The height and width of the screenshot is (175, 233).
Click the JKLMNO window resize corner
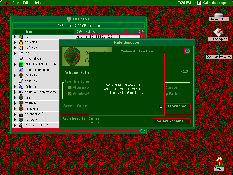(x=143, y=131)
